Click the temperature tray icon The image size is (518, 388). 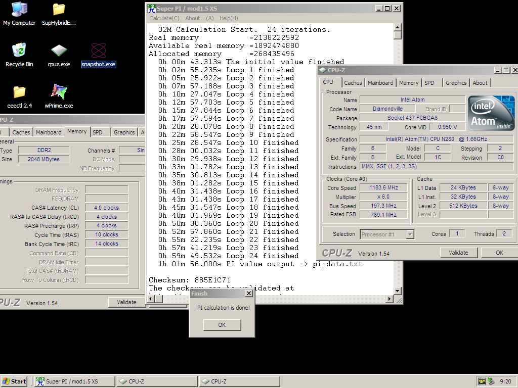tap(482, 381)
